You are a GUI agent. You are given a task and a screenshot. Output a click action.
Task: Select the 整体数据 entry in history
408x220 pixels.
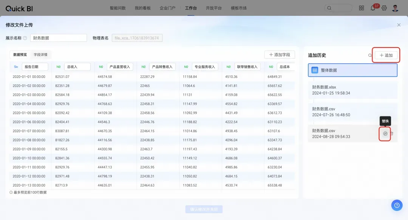point(352,70)
